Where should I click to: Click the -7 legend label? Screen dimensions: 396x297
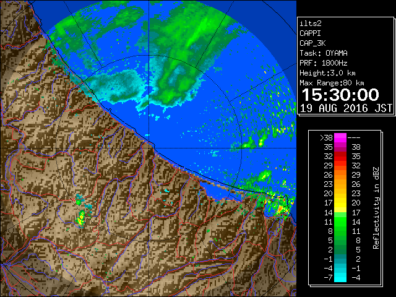[x=328, y=278]
